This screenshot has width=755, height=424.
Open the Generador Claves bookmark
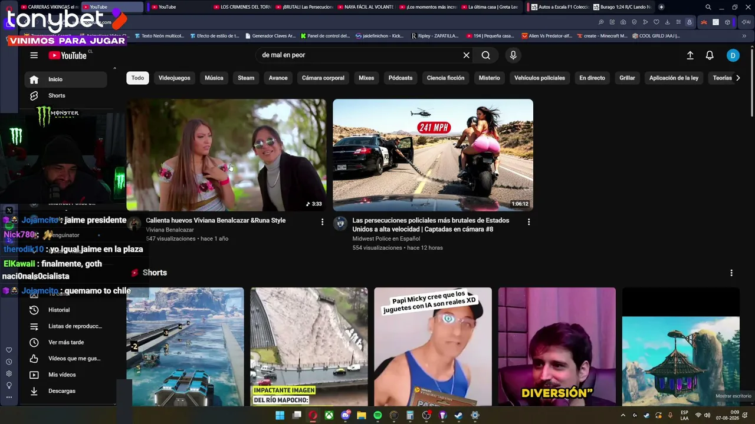270,36
